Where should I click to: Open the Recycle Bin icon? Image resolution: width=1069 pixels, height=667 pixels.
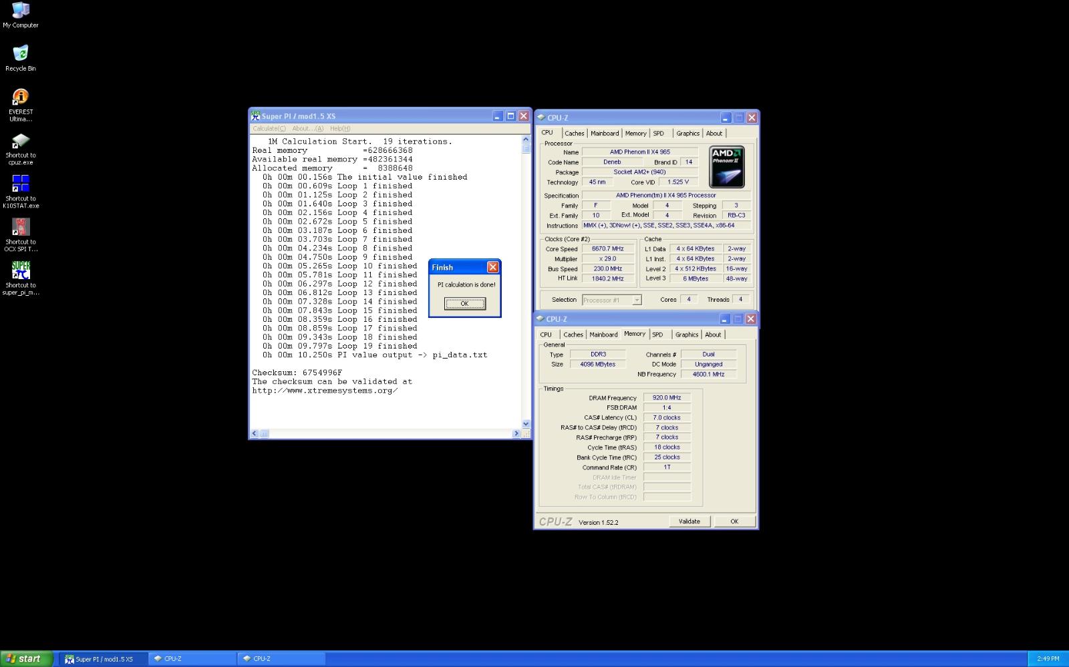pos(21,53)
